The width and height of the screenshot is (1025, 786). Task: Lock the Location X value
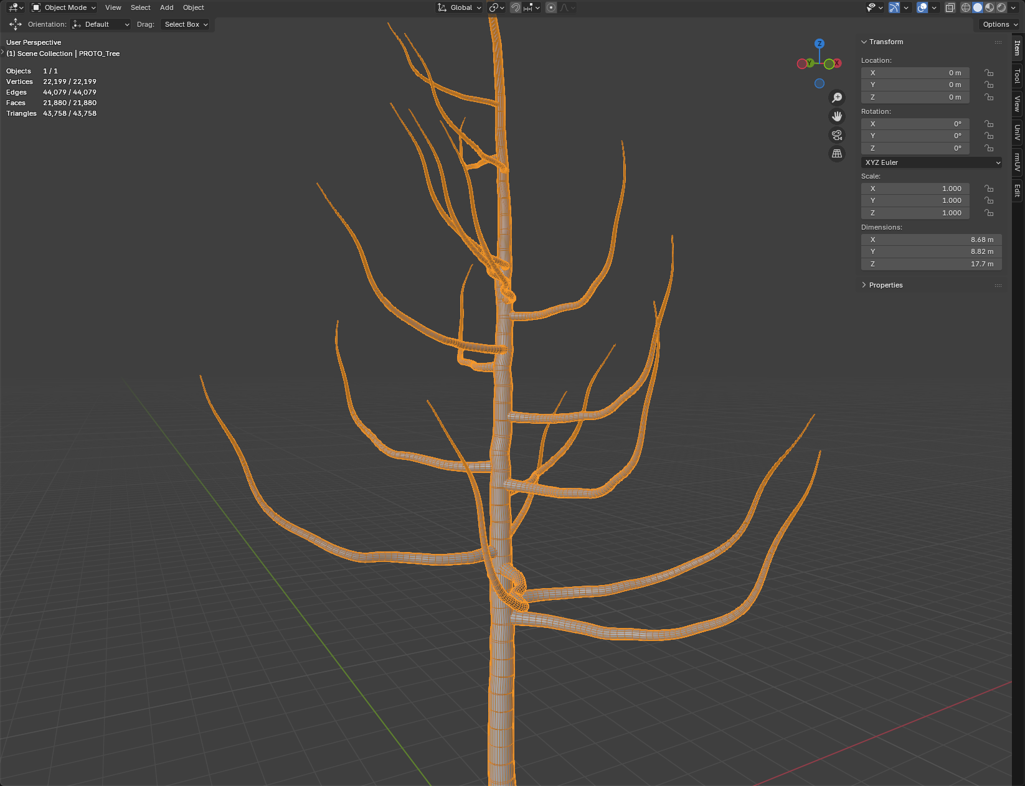[989, 73]
